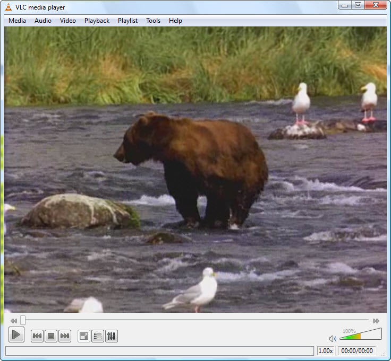Toggle fullscreen video mode
391x361 pixels.
[84, 336]
